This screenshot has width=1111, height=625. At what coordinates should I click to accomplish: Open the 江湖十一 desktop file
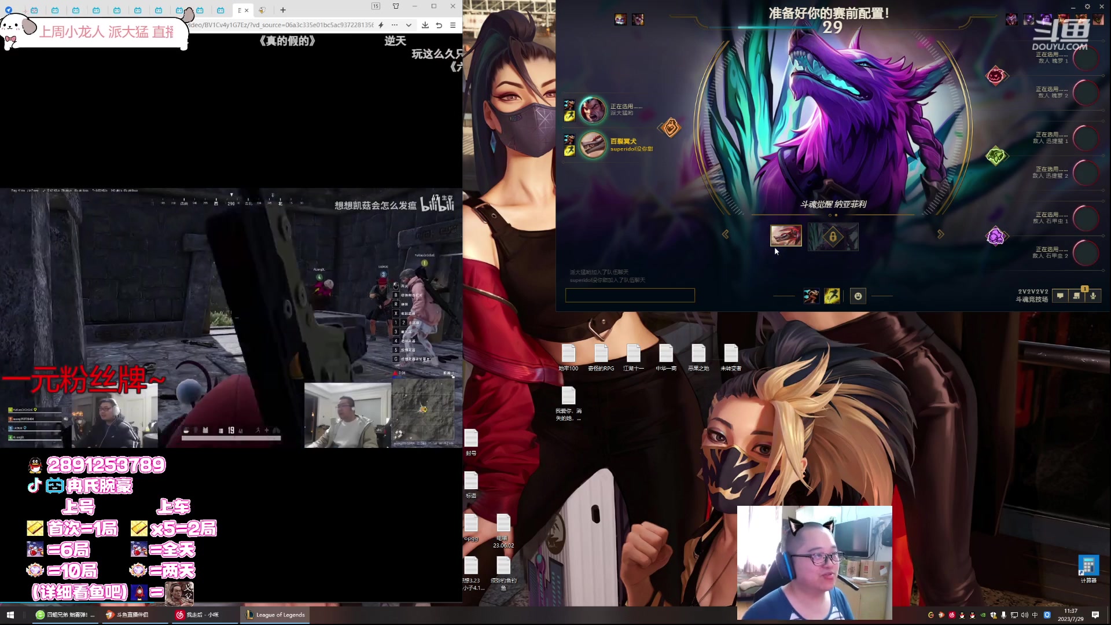pos(634,358)
